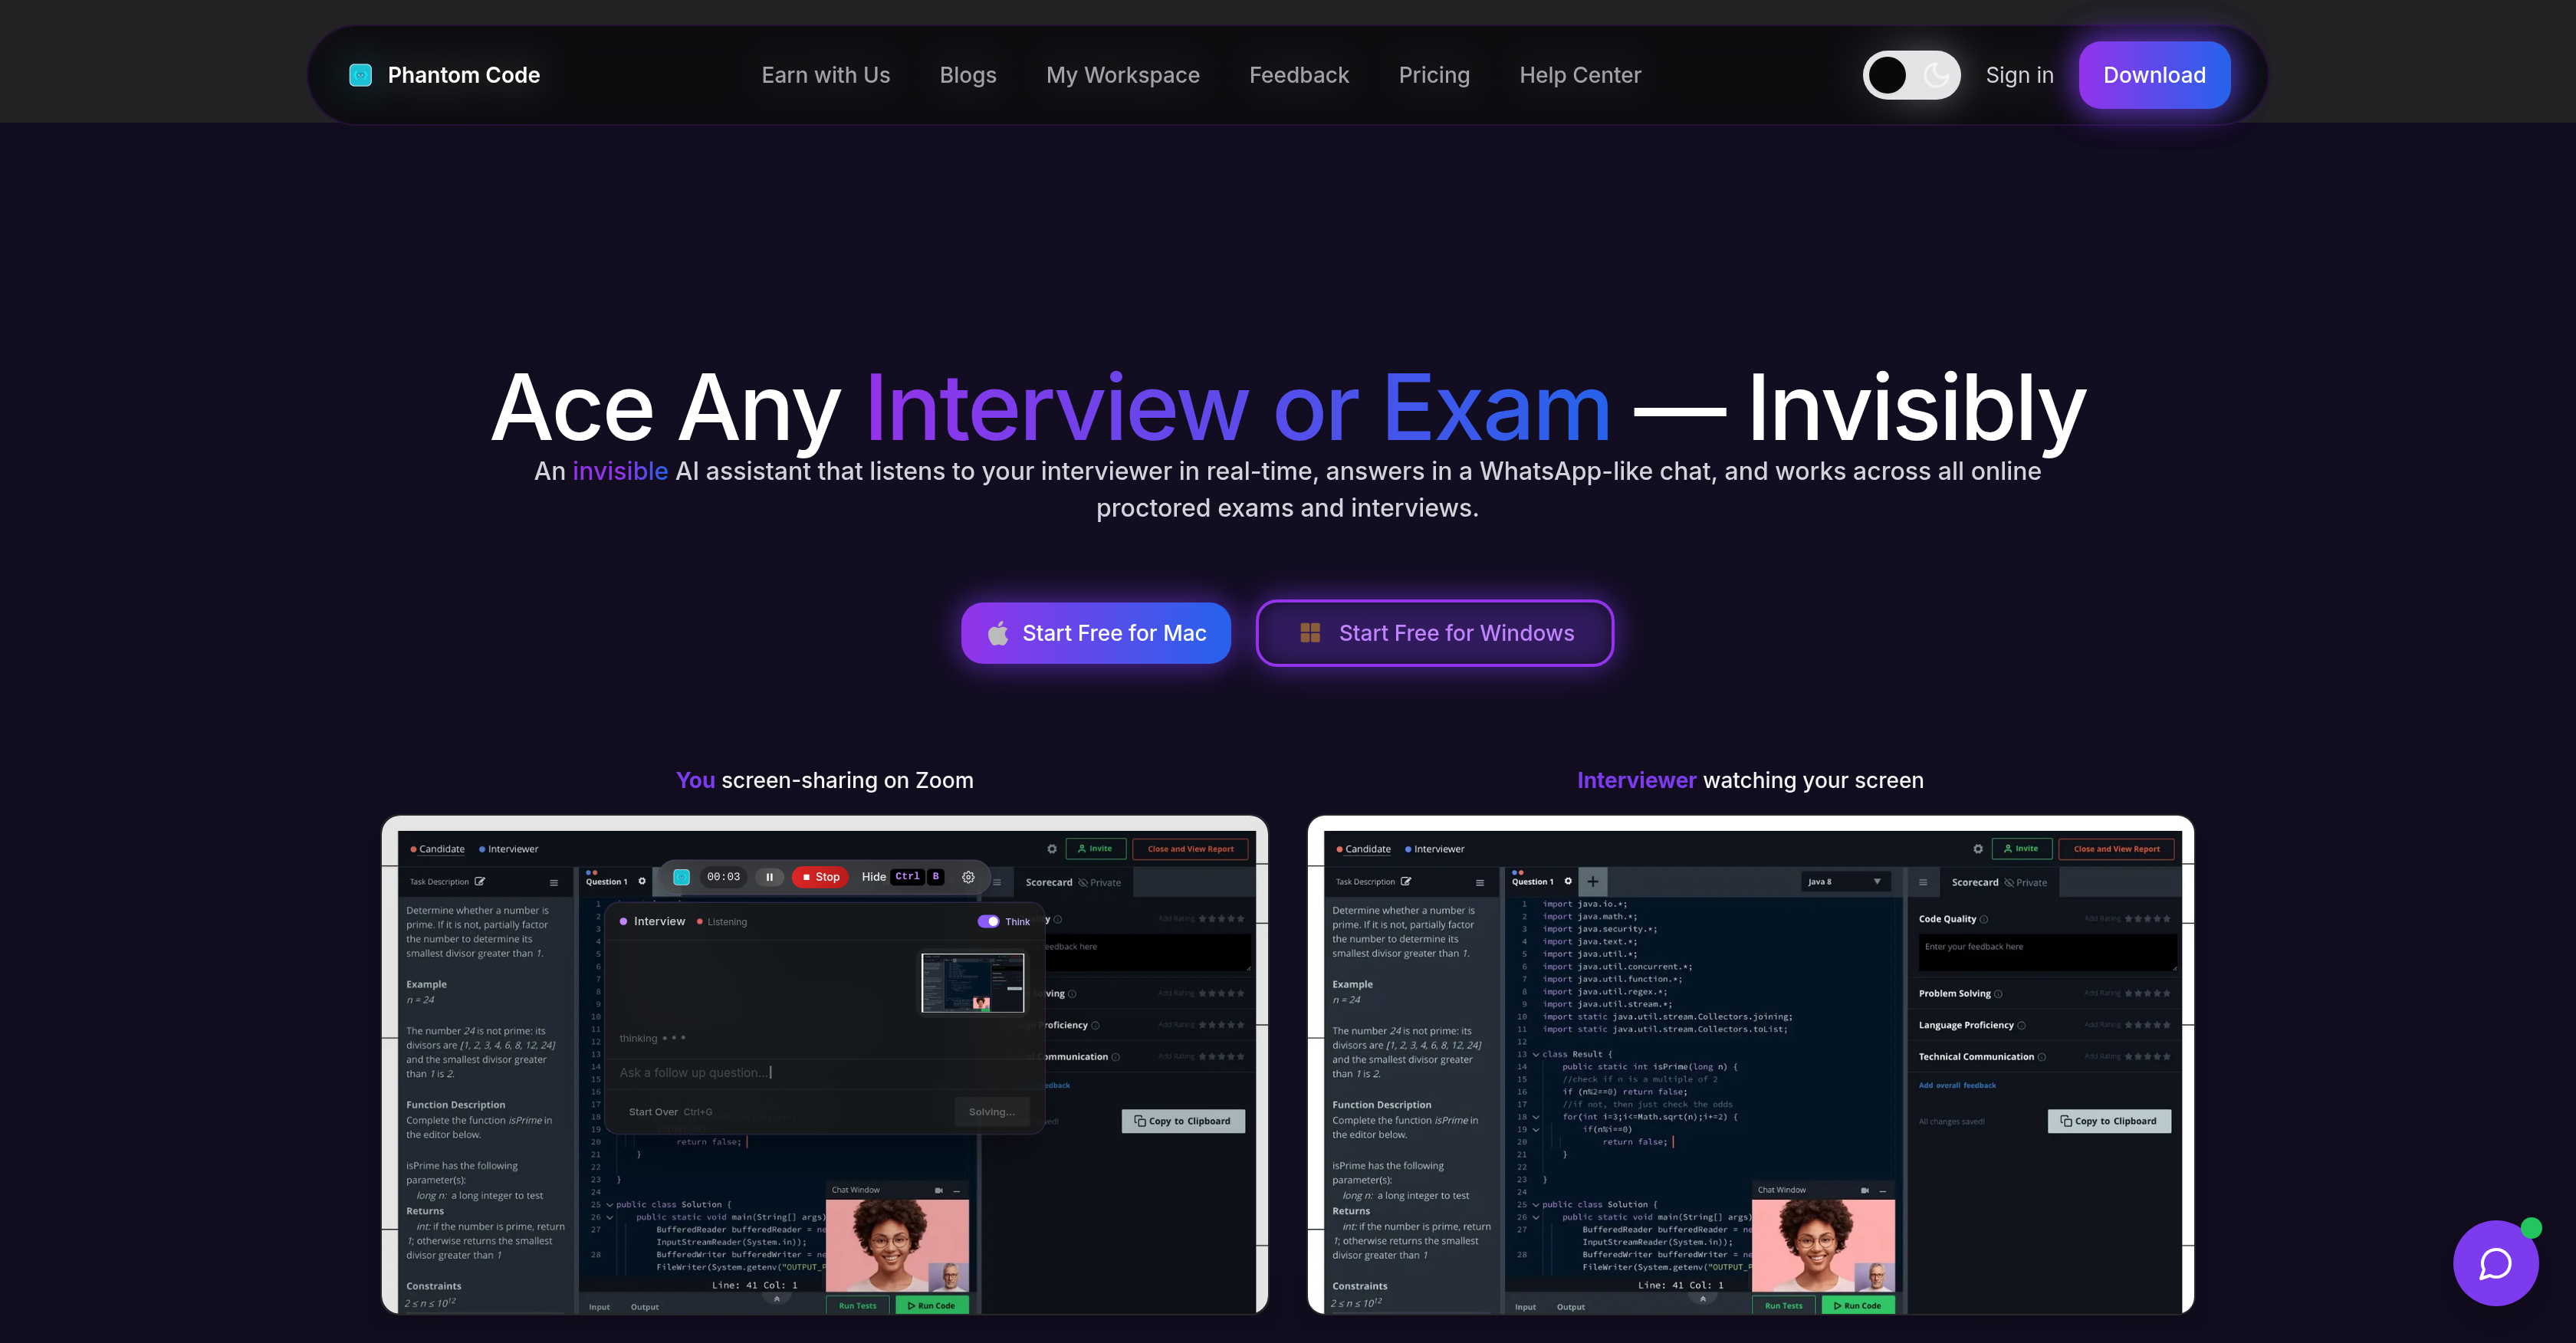Screen dimensions: 2576x1343
Task: Select Interviewer tab in the Zoom view
Action: coord(508,849)
